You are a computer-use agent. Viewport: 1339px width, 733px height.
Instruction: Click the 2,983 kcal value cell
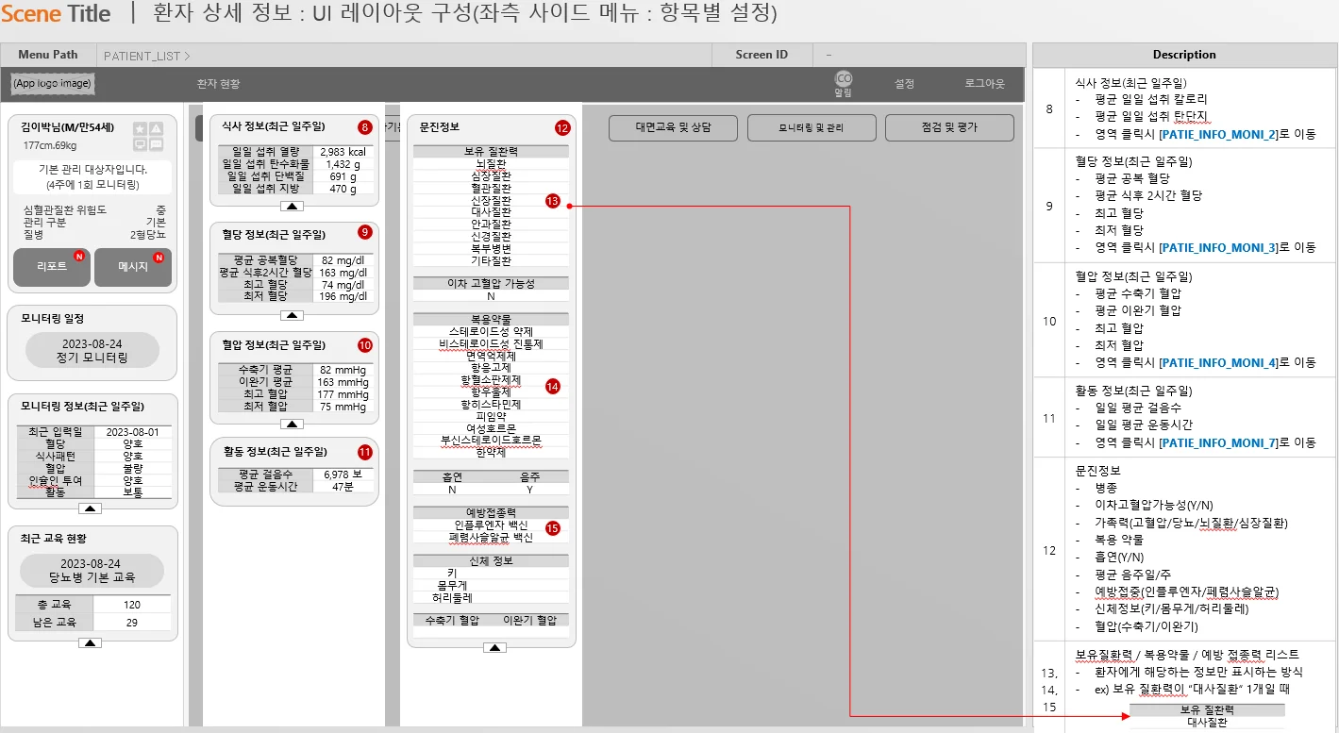pos(344,152)
